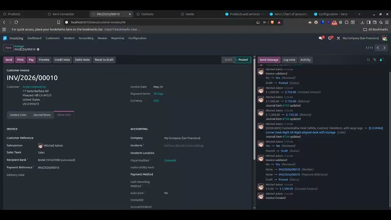Screen dimensions: 391x220
Task: Search messages in the chatter
Action: pos(368,60)
